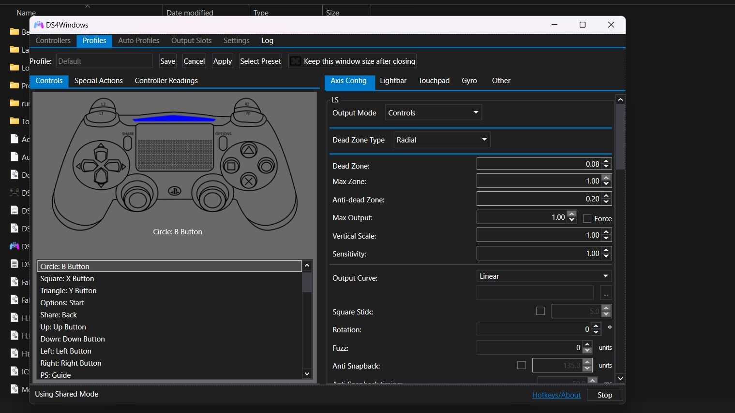Click the Triangle button on controller diagram
The height and width of the screenshot is (413, 735).
coord(249,150)
